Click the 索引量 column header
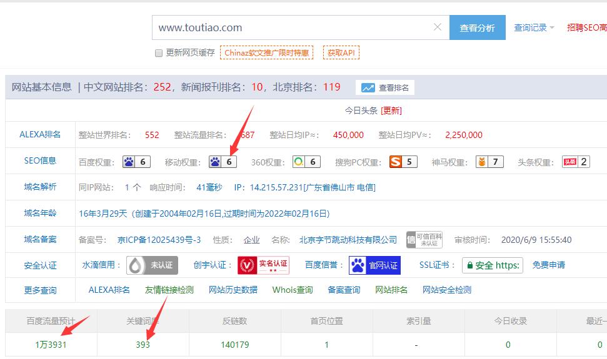 (418, 321)
